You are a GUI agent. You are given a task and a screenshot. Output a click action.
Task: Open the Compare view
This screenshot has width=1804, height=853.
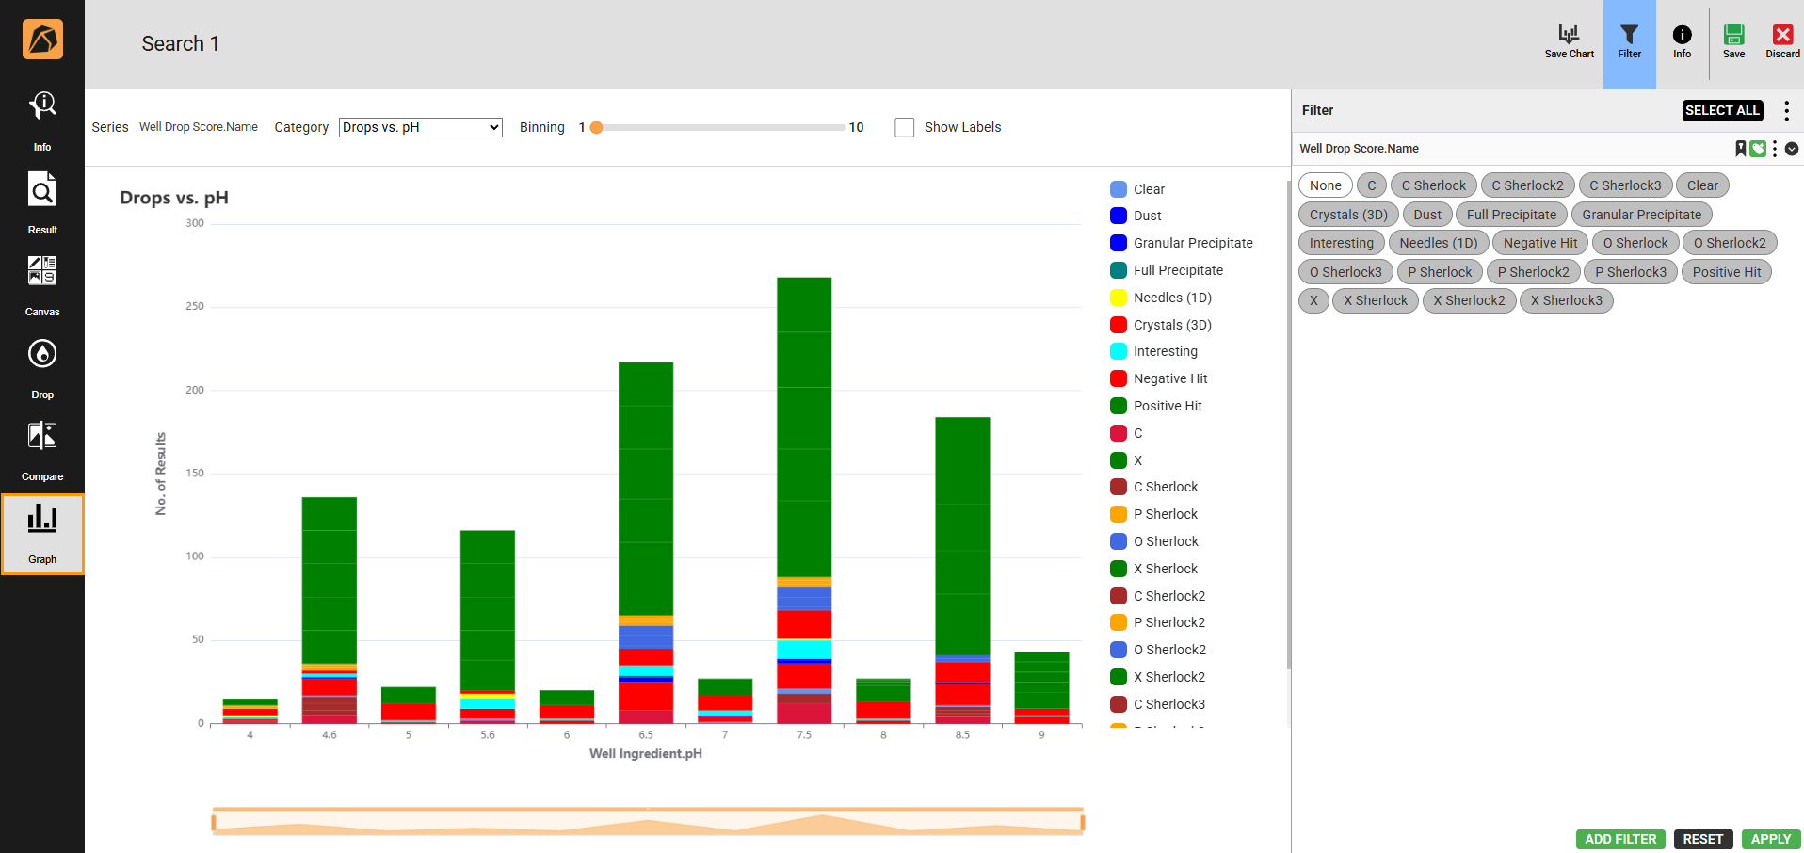coord(42,449)
